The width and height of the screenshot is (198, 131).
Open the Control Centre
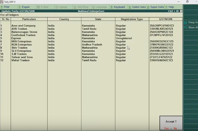click(137, 7)
